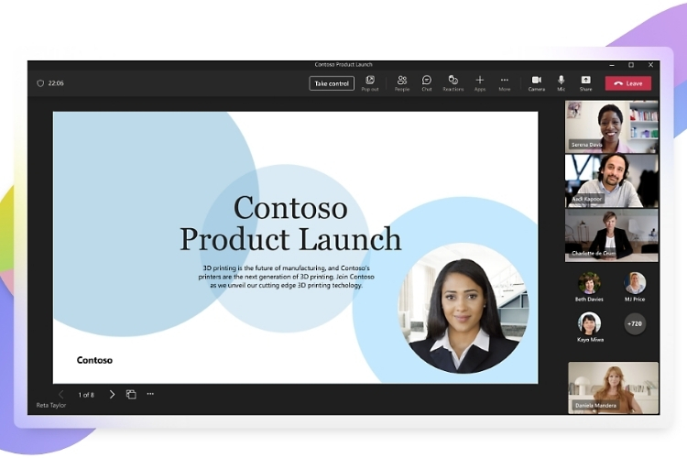
Task: Open slide more actions ellipsis
Action: point(150,394)
